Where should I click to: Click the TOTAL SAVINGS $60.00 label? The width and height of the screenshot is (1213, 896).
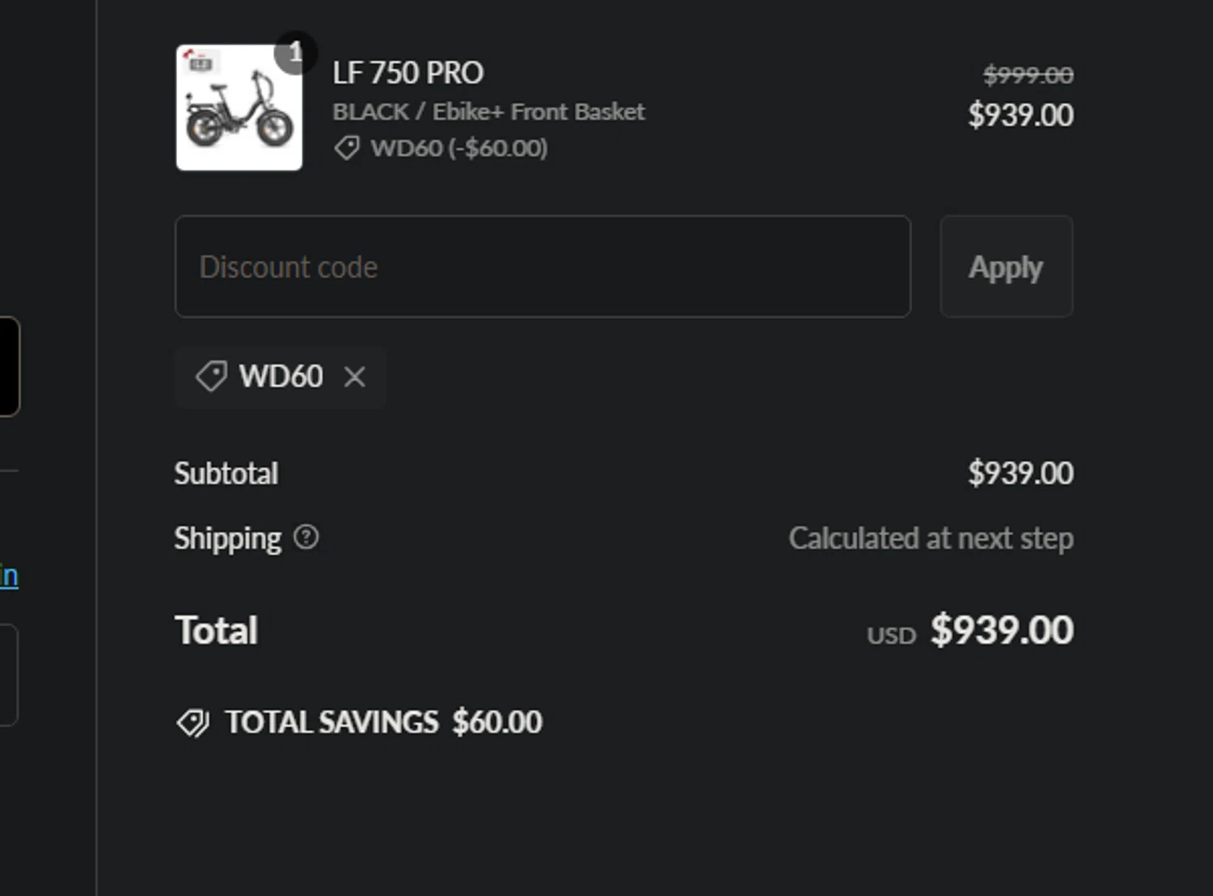(384, 722)
